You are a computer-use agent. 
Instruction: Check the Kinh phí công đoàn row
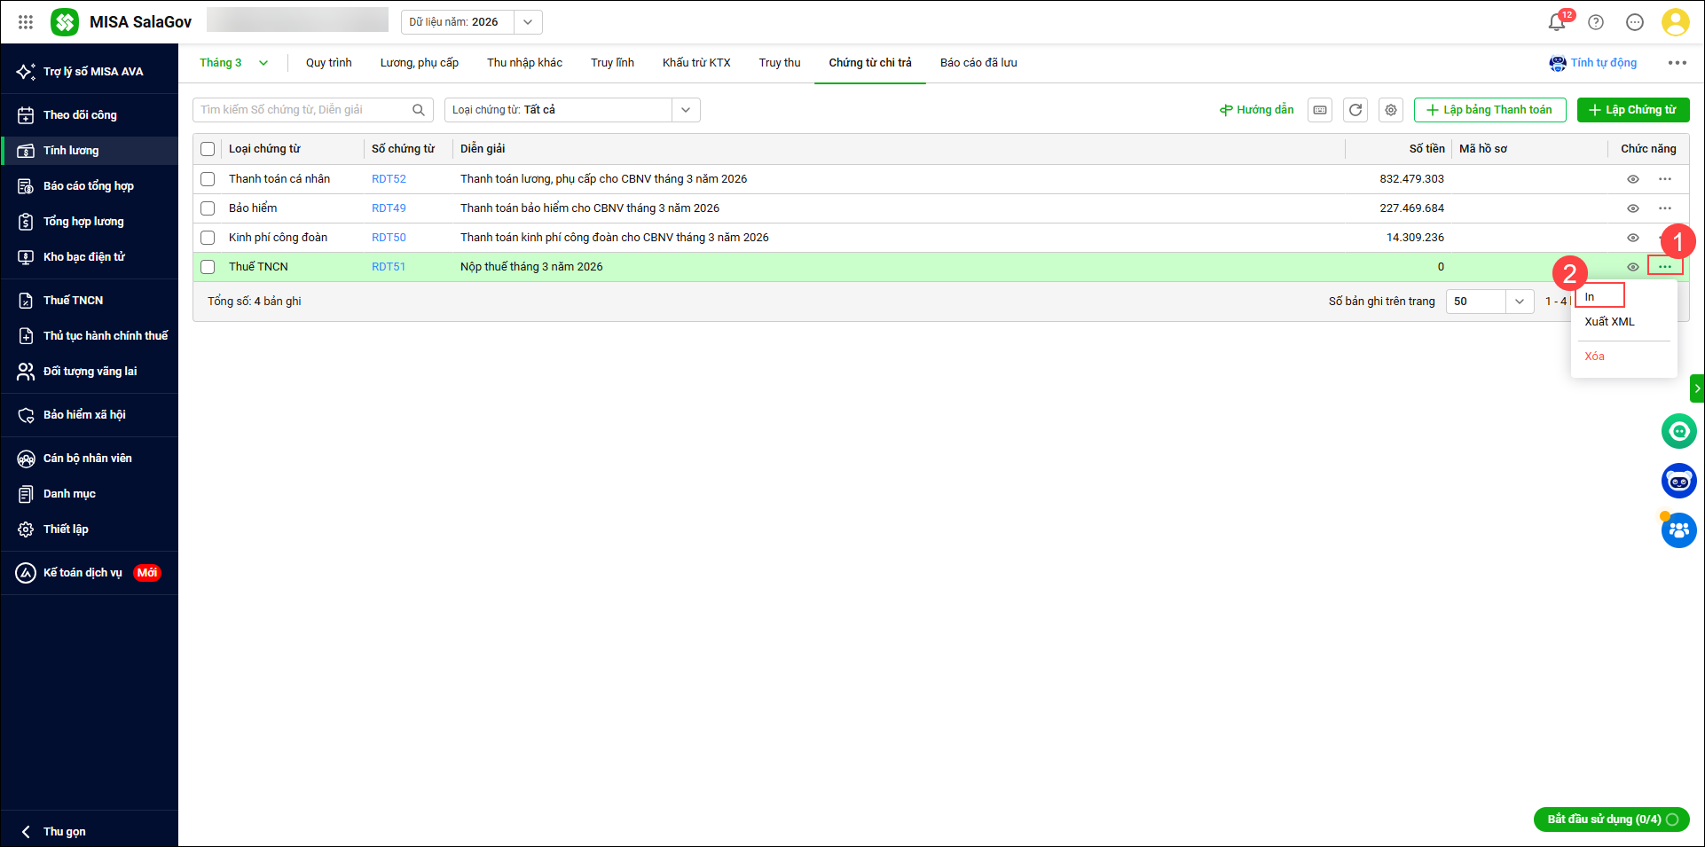[208, 238]
